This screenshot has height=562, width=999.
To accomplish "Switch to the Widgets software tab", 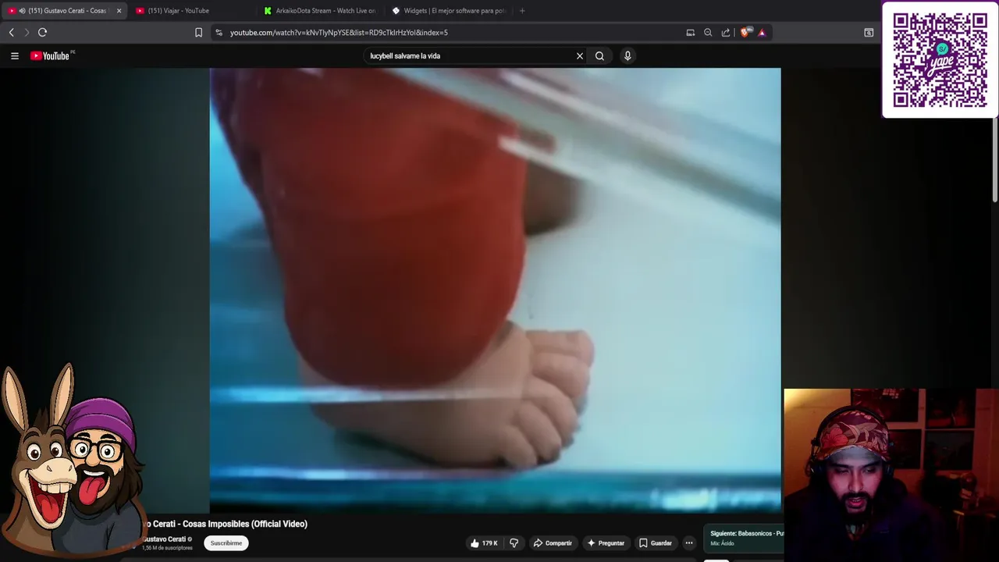I will click(x=448, y=11).
